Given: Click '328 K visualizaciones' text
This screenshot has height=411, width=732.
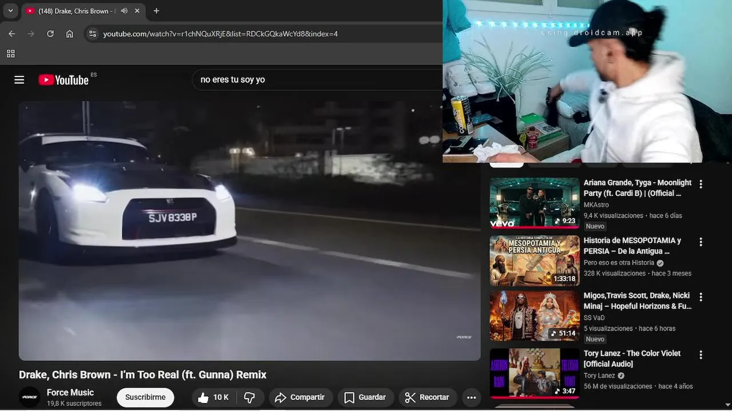Looking at the screenshot, I should click(615, 273).
